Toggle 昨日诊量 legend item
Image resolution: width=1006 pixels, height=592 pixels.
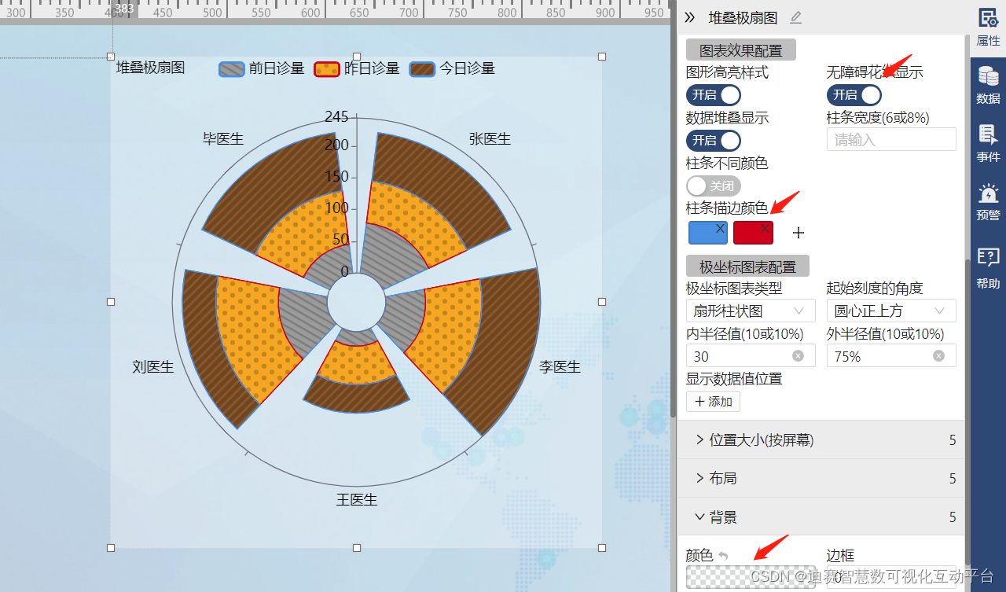pyautogui.click(x=357, y=69)
